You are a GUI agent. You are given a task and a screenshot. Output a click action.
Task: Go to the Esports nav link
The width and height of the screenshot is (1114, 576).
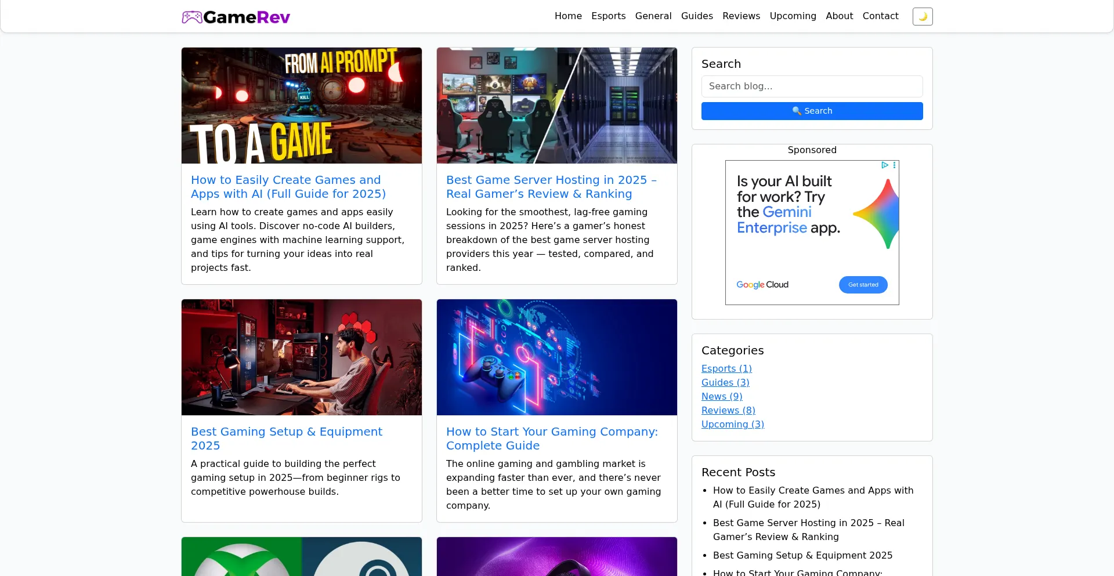tap(608, 16)
